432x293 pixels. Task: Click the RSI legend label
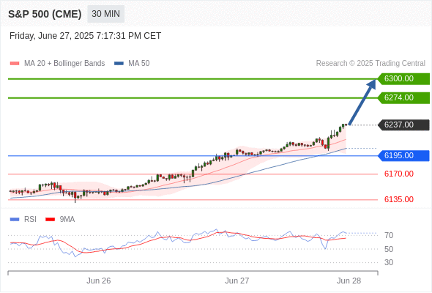click(x=30, y=220)
